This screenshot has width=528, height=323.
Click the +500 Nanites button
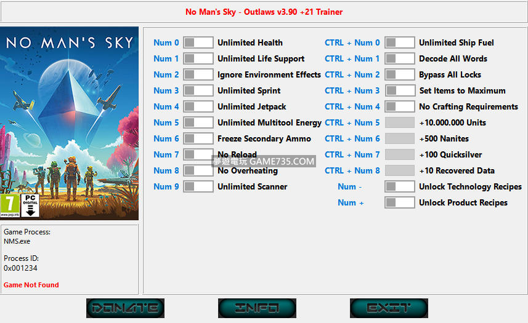point(400,138)
